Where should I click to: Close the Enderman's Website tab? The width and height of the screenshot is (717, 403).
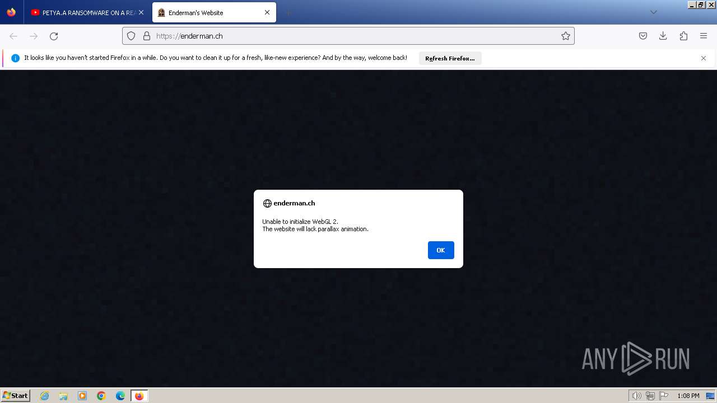267,12
